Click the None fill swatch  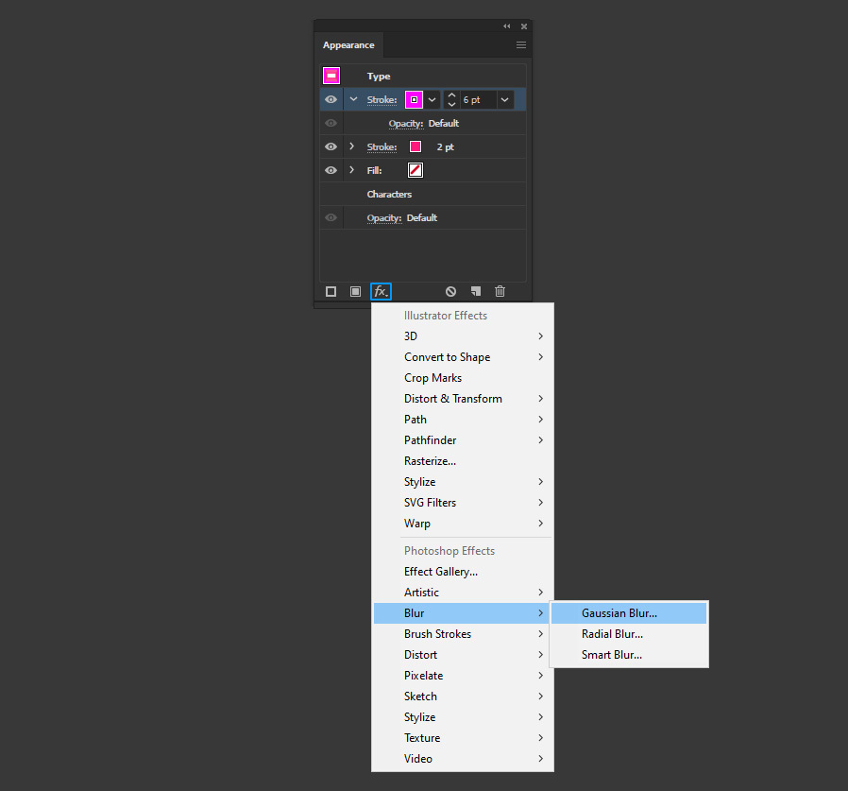click(x=416, y=170)
